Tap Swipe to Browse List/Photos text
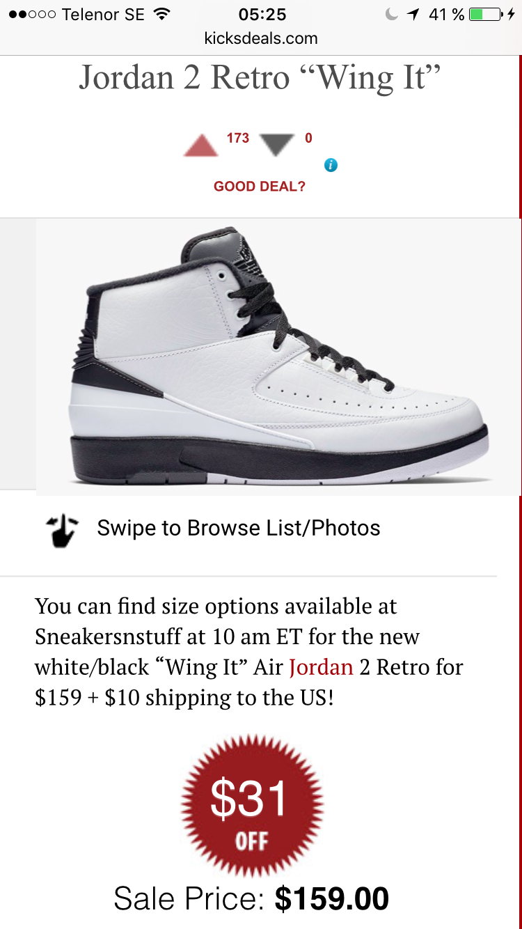Screen dimensions: 522x929 pos(239,528)
